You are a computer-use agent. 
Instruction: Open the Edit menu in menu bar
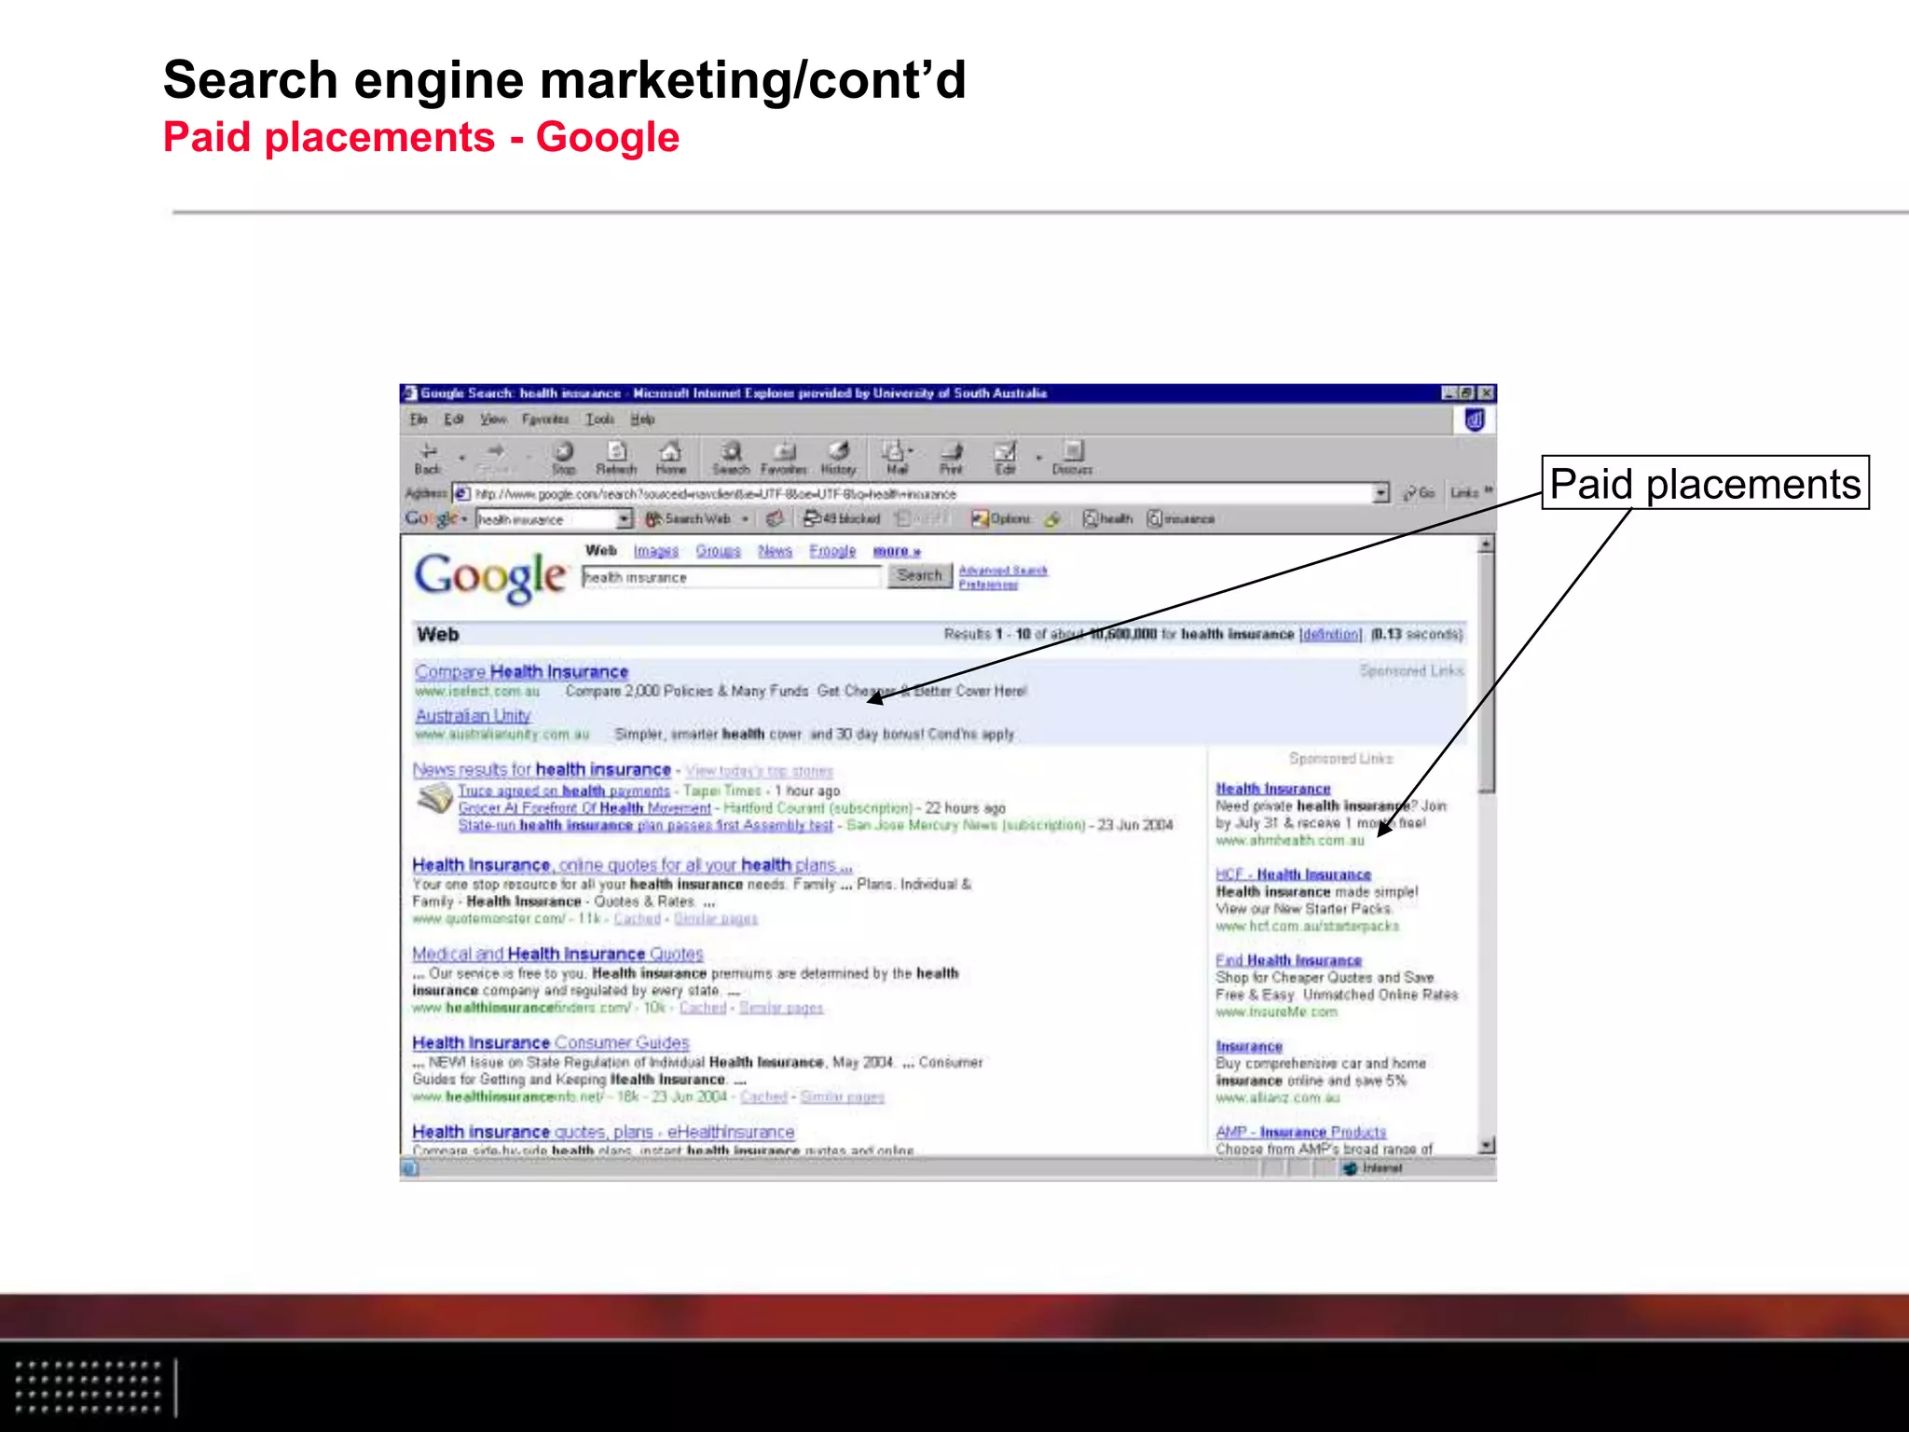tap(454, 420)
